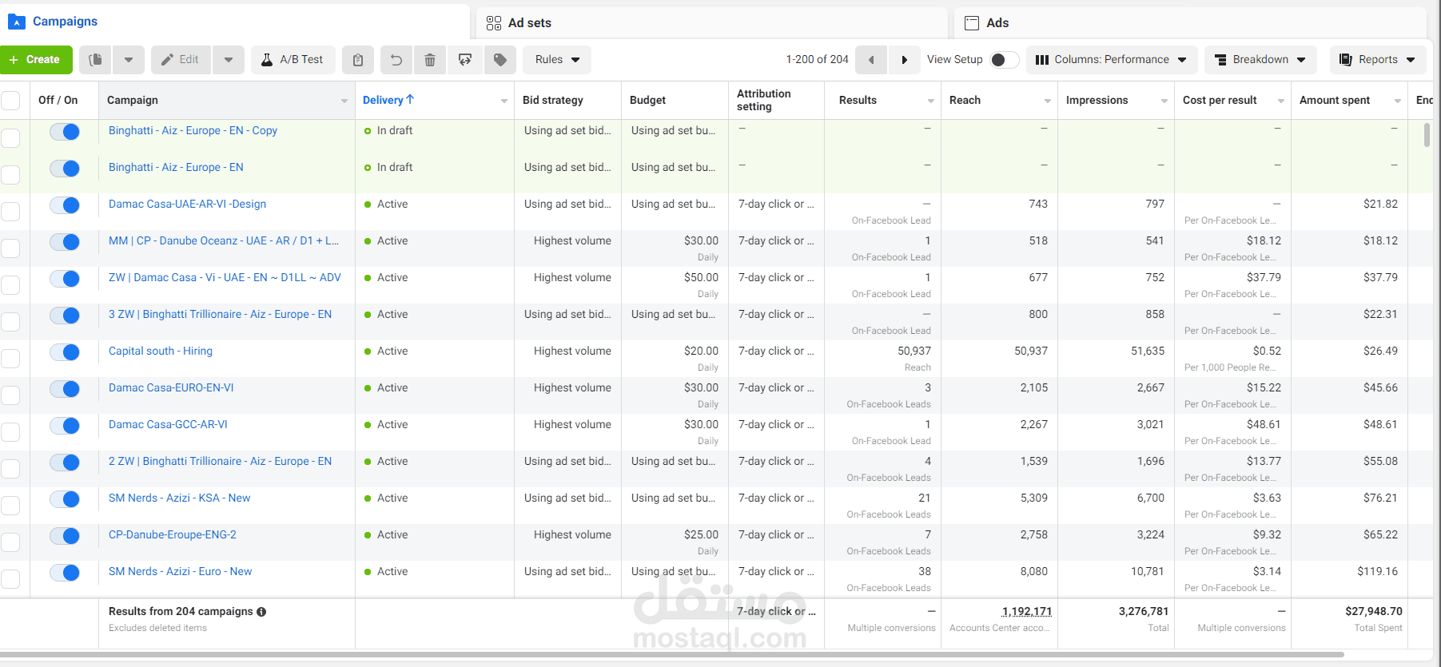Open the Impressions column header menu arrow
1441x667 pixels.
[x=1164, y=101]
